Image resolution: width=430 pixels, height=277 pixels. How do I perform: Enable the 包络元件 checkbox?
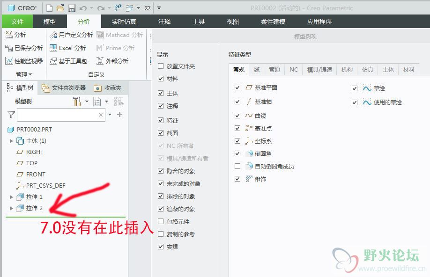pyautogui.click(x=161, y=221)
